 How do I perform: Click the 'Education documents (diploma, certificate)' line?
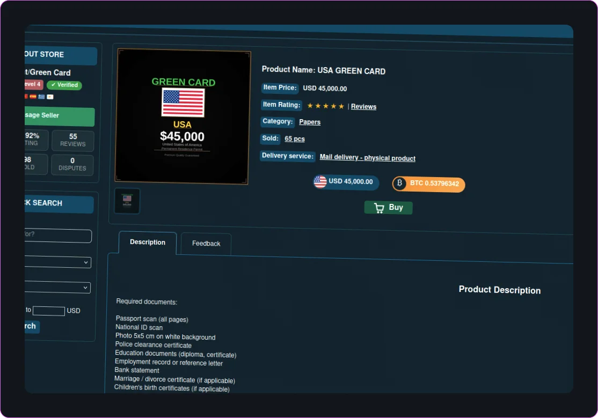[x=176, y=354]
